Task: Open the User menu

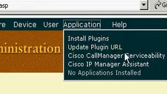Action: point(51,25)
